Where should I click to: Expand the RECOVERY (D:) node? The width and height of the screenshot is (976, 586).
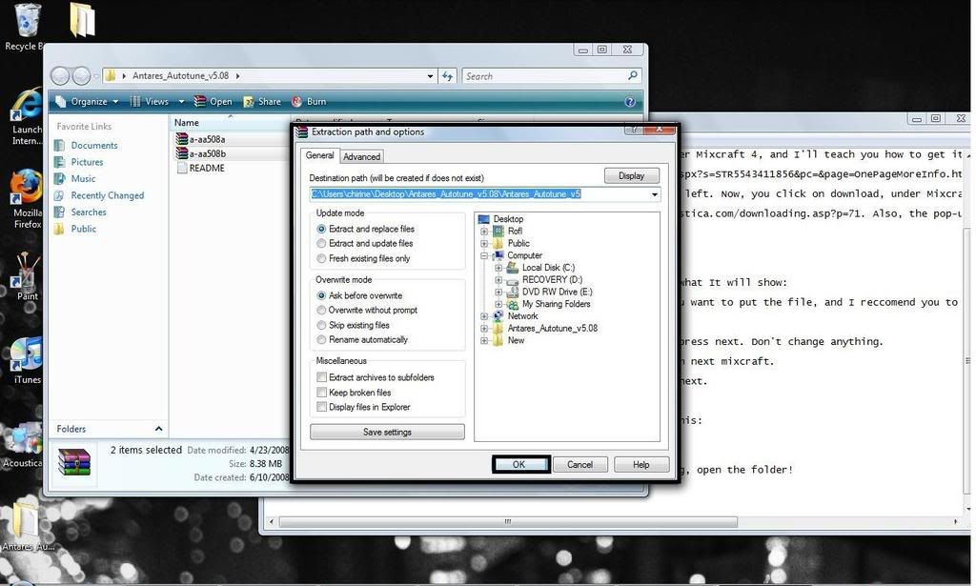(498, 280)
